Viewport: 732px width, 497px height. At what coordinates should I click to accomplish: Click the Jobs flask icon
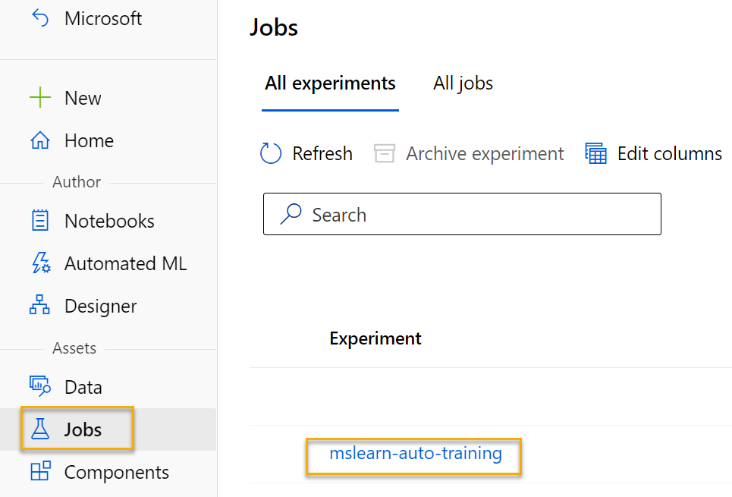pyautogui.click(x=40, y=429)
